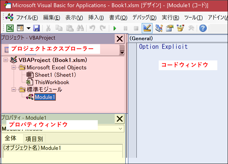228x164 pixels.
Task: Open the 表示(V) menu
Action: [74, 17]
